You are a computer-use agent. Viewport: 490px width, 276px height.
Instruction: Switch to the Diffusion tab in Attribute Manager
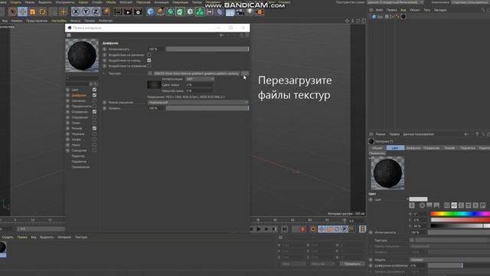413,148
